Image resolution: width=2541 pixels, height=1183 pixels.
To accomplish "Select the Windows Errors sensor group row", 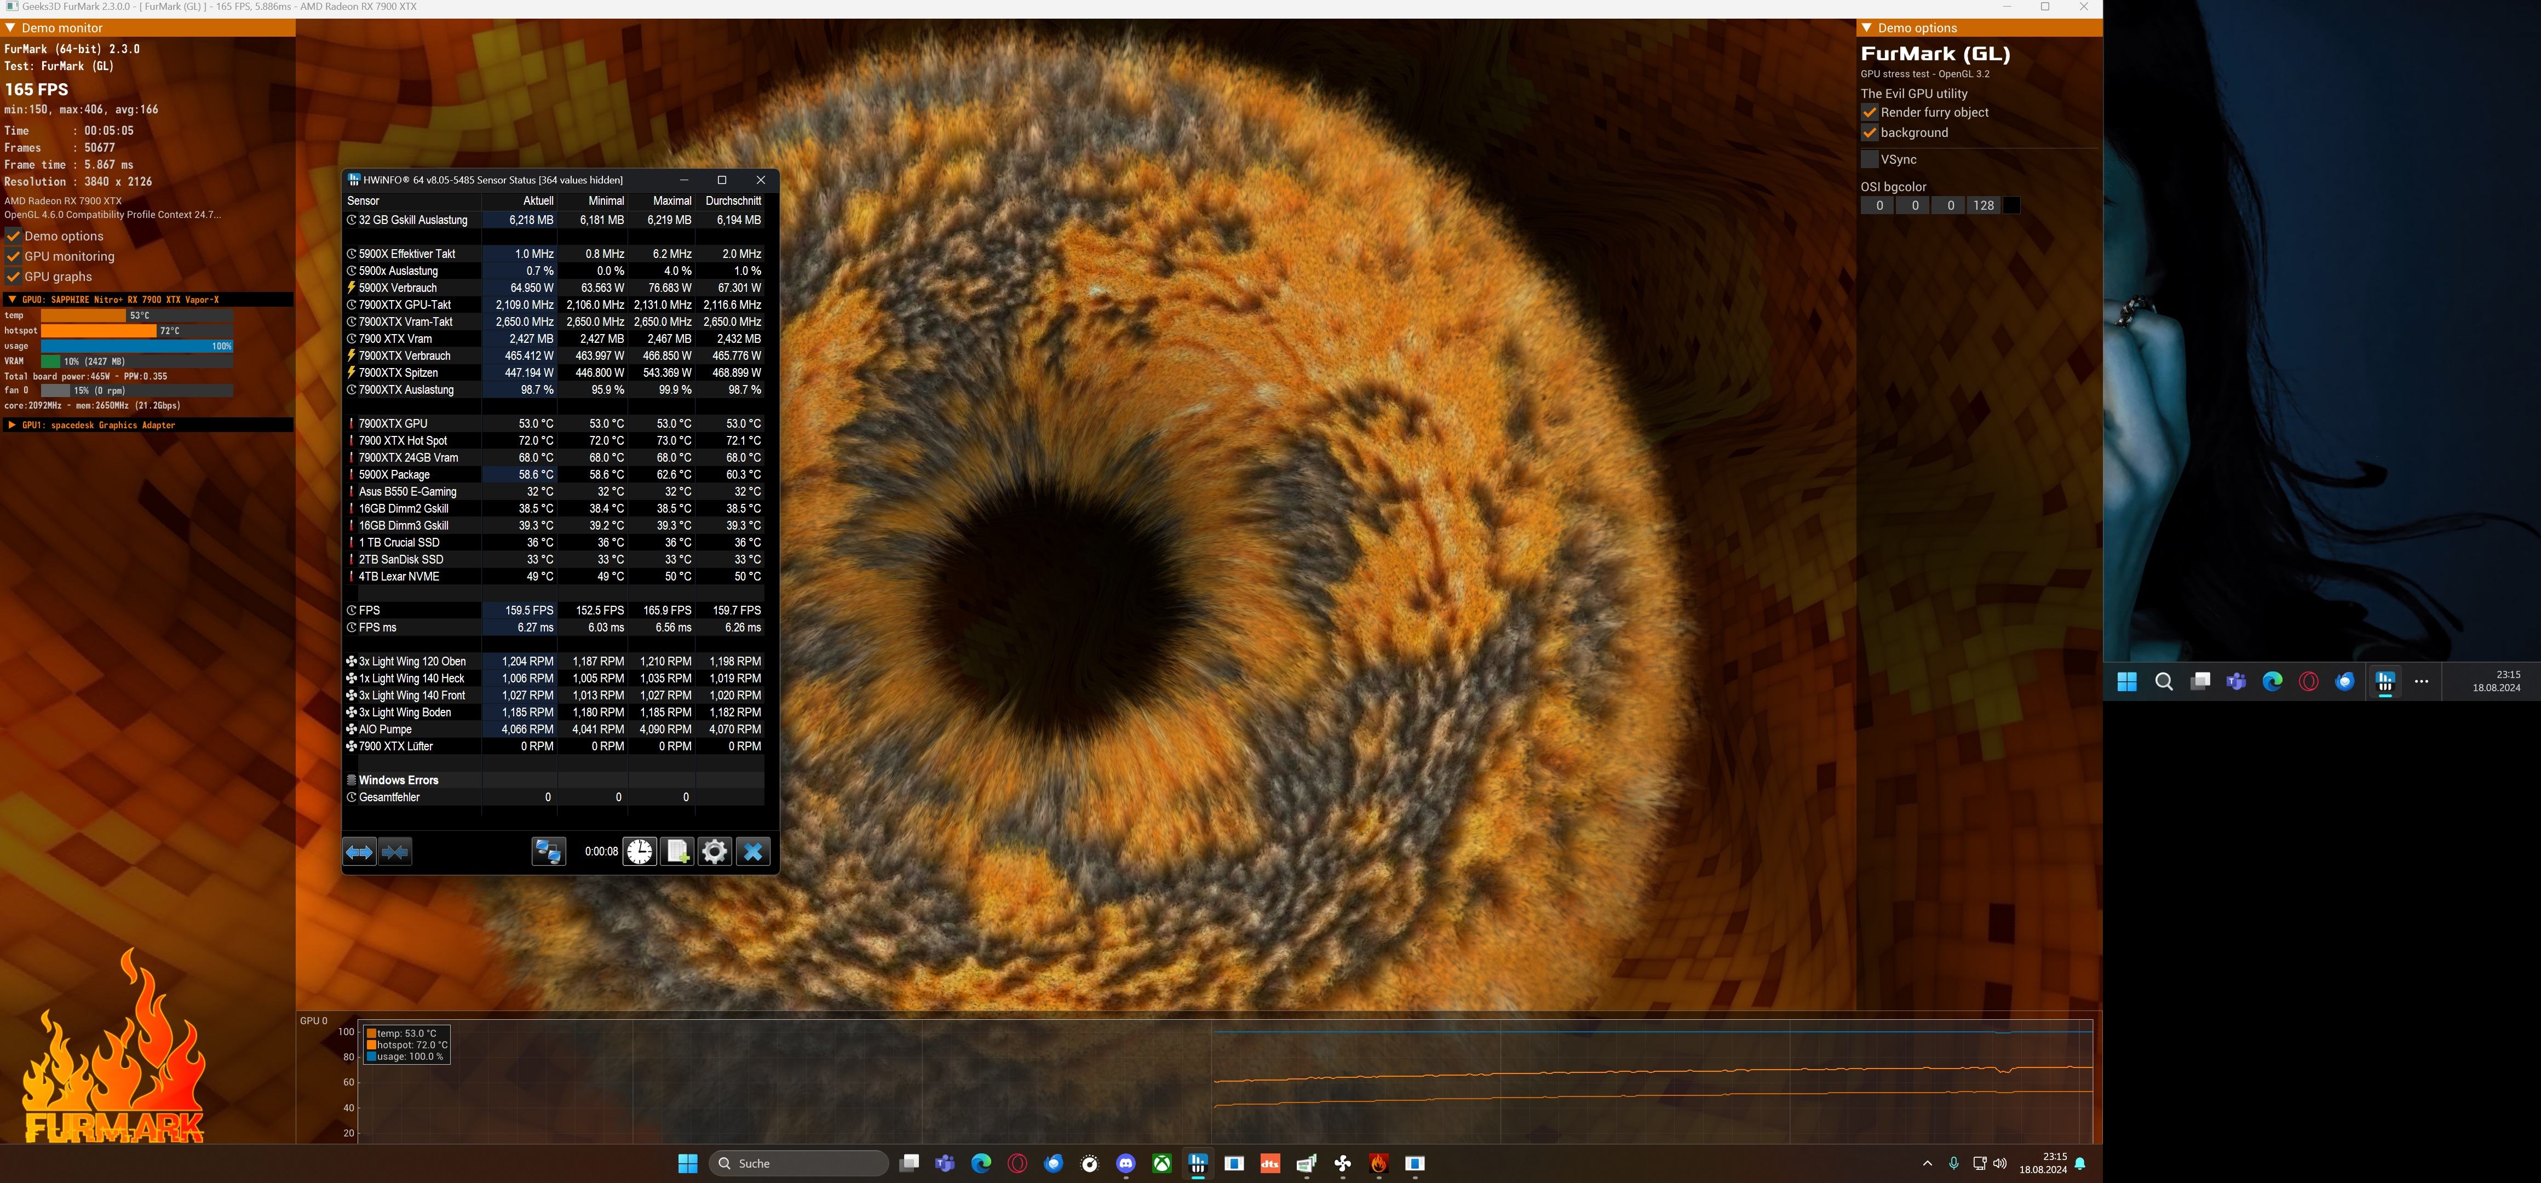I will click(399, 780).
